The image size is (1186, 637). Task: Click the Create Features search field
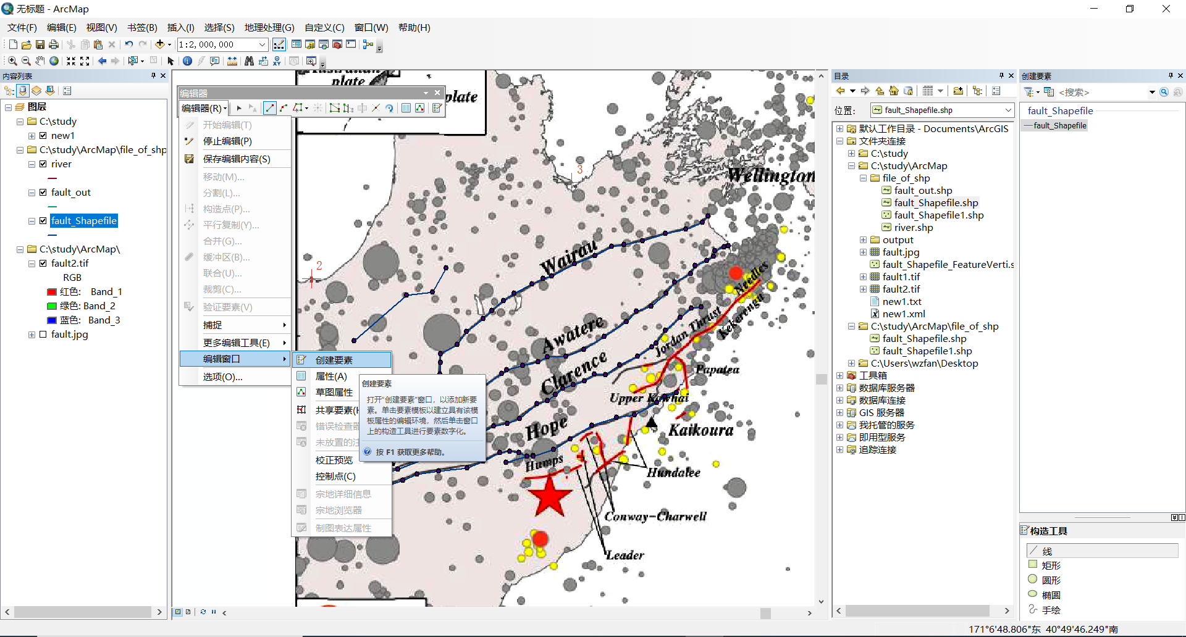point(1103,92)
